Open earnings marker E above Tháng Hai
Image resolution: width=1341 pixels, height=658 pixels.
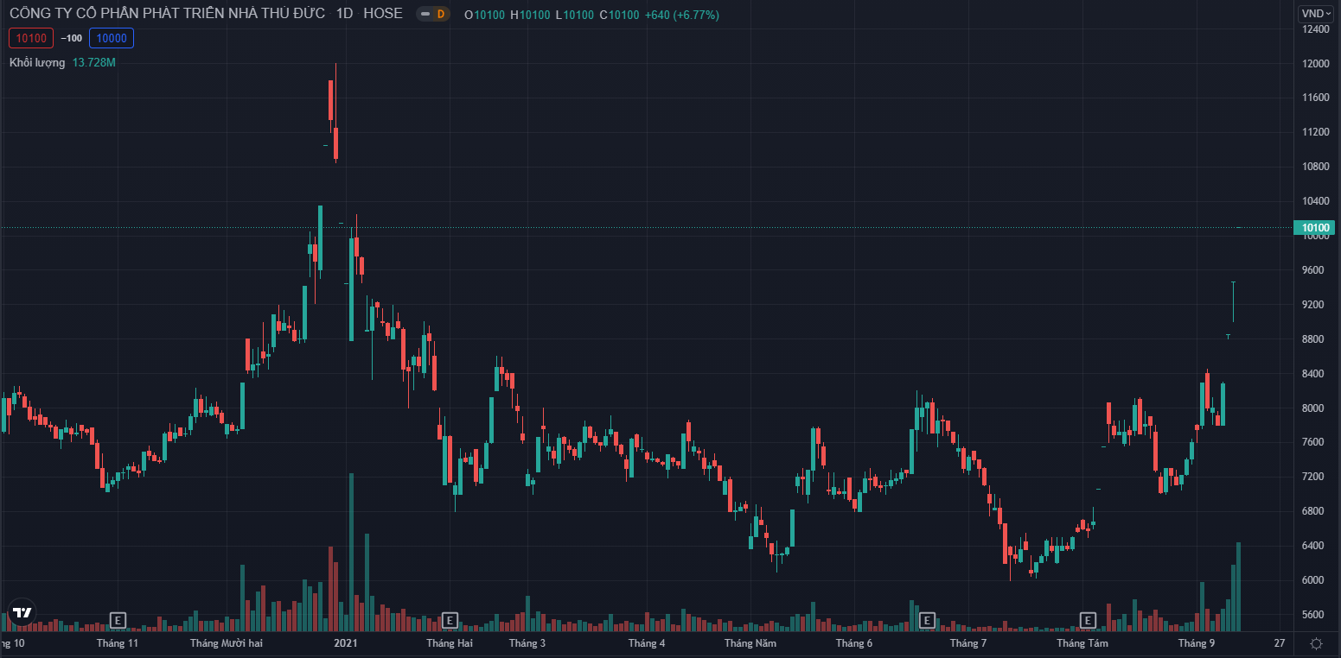pos(449,619)
